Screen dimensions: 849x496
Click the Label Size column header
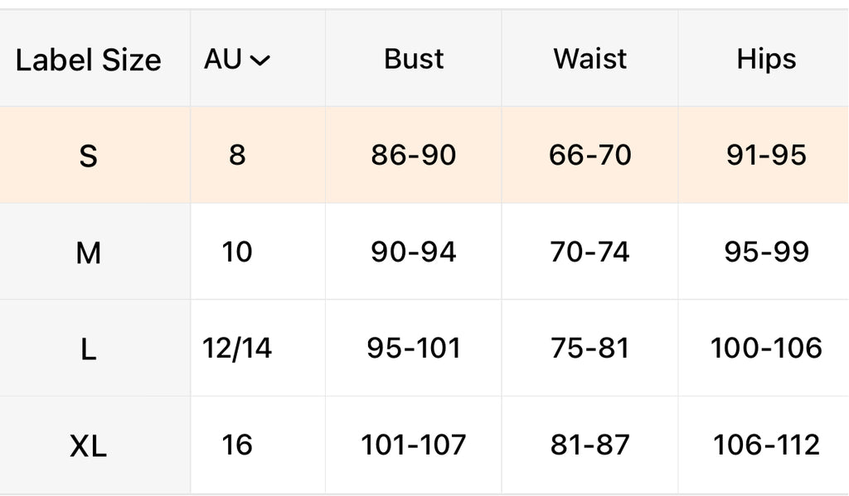tap(88, 60)
